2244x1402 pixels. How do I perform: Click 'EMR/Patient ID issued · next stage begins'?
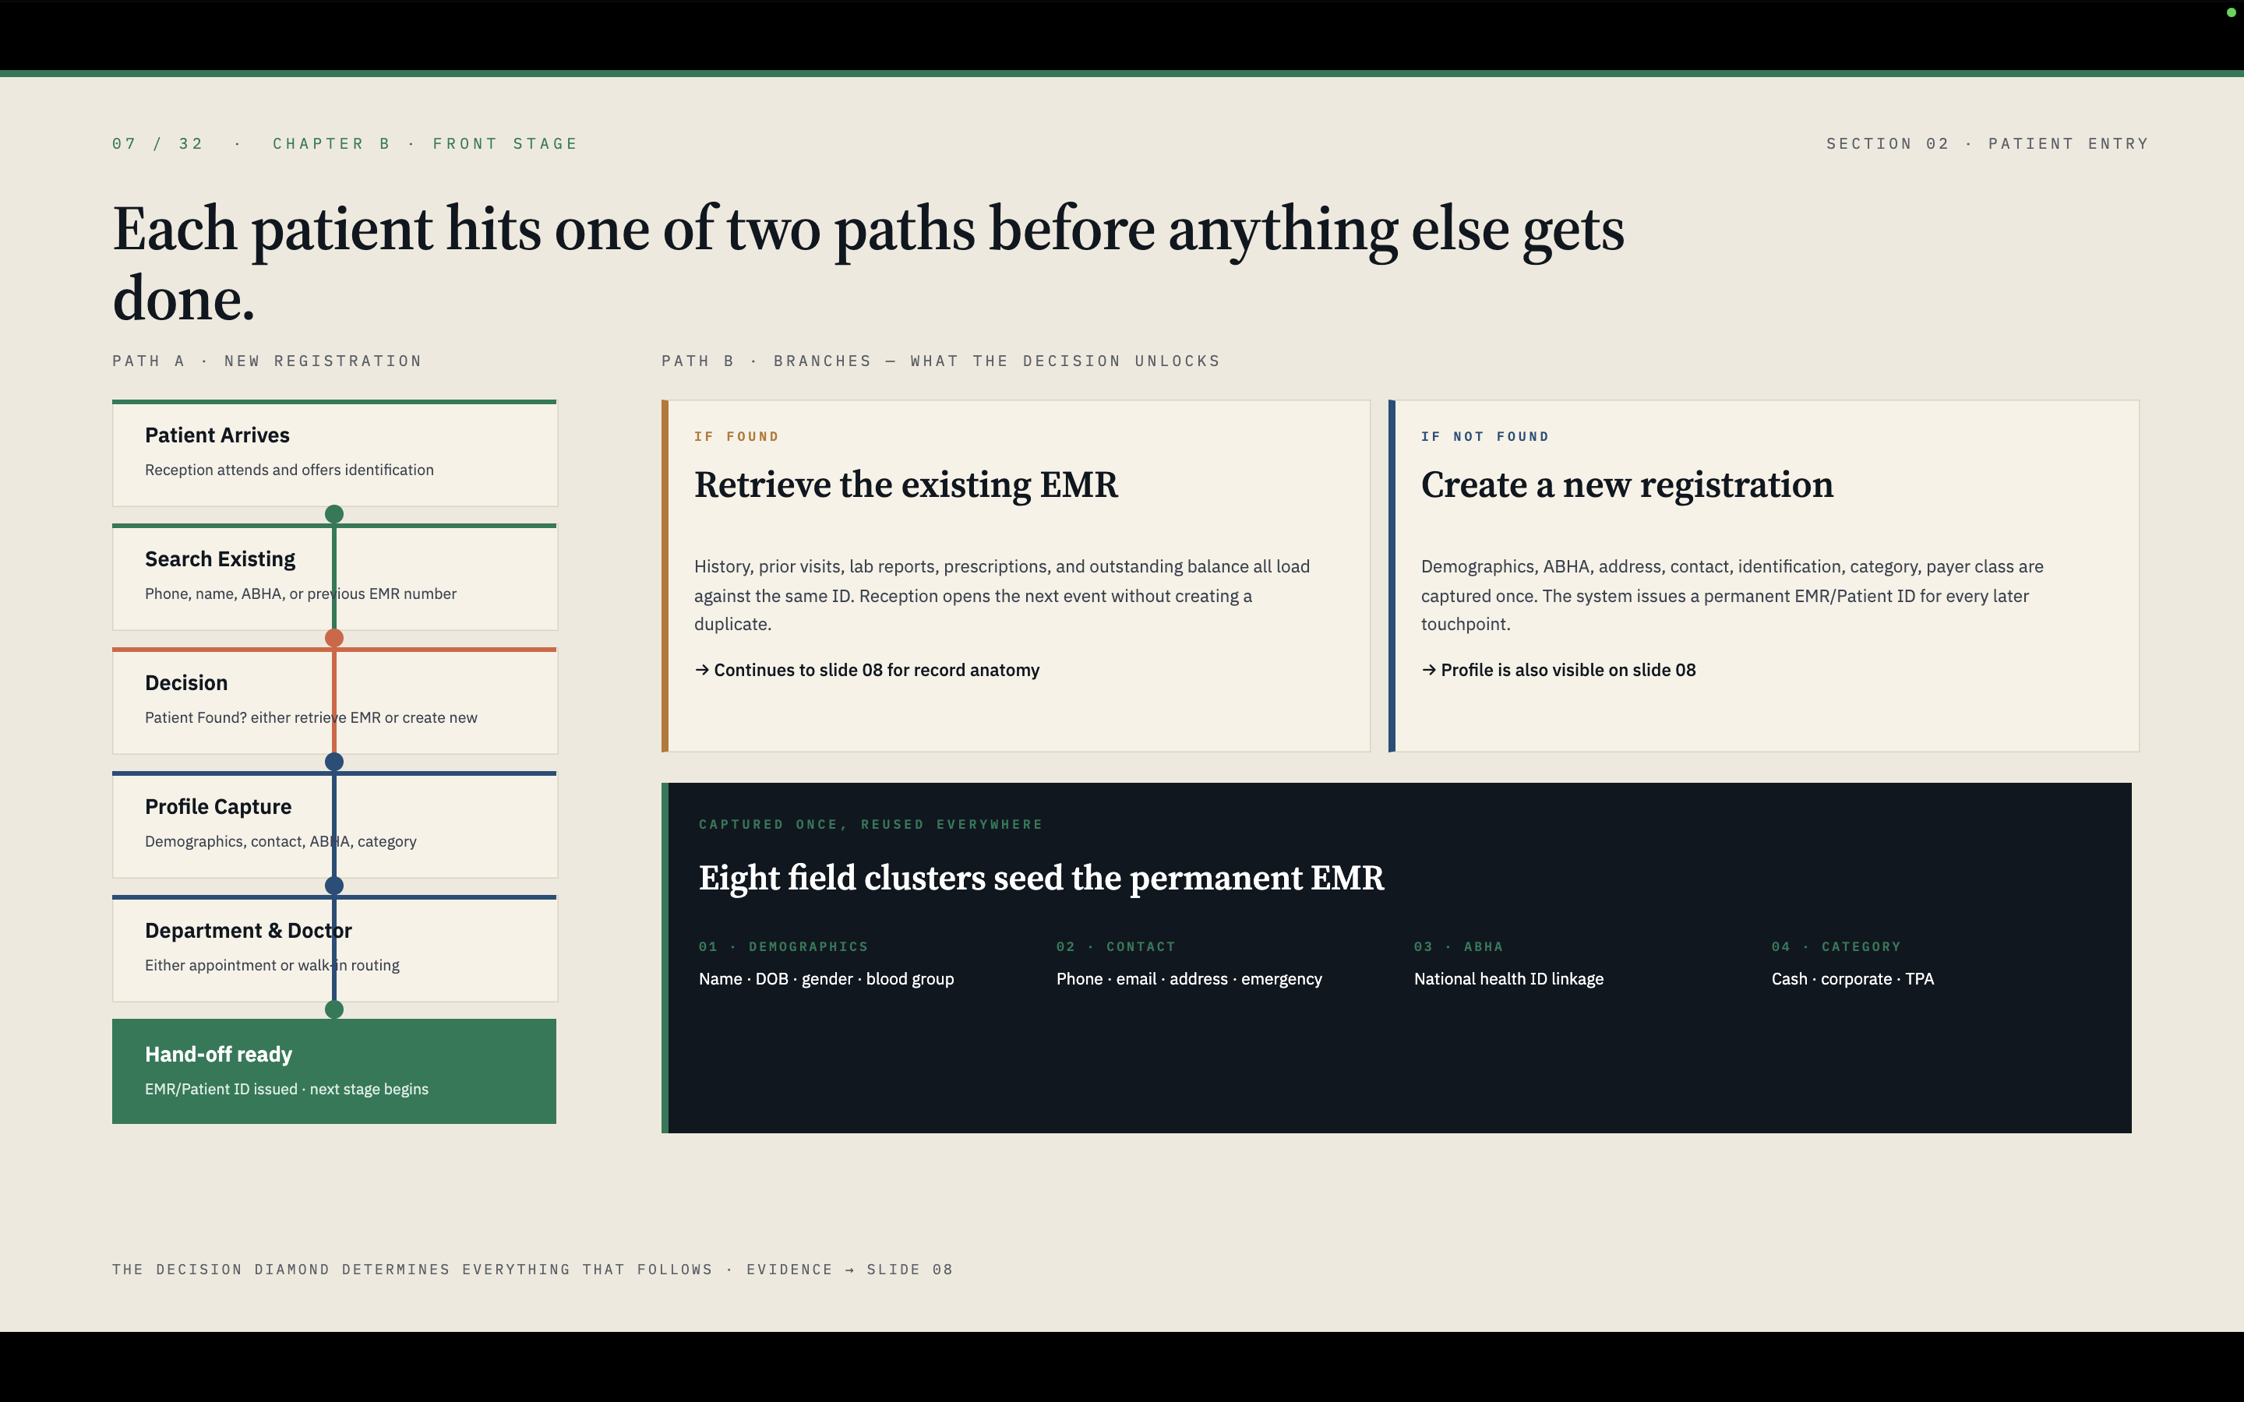[x=287, y=1089]
